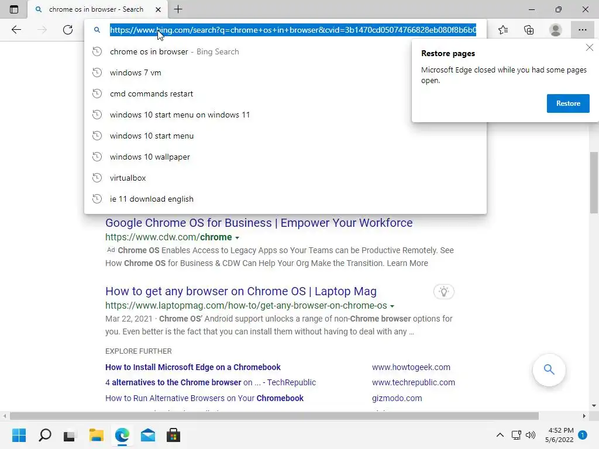Click the scroll down arrow
This screenshot has height=449, width=599.
pyautogui.click(x=594, y=406)
